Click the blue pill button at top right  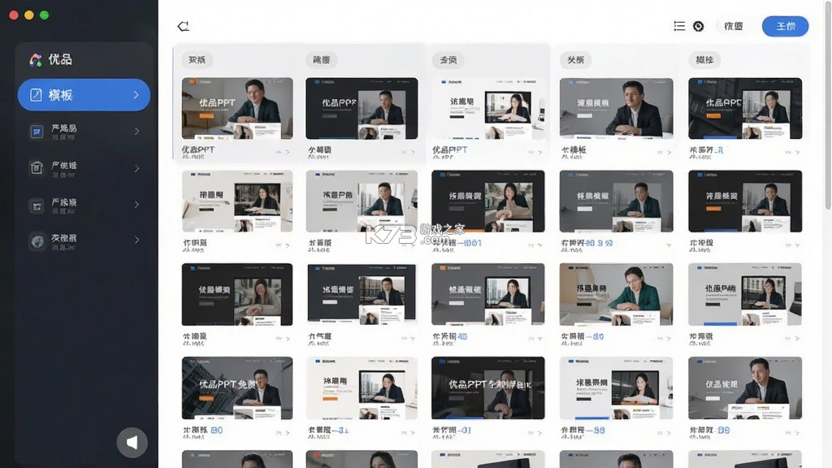[786, 26]
